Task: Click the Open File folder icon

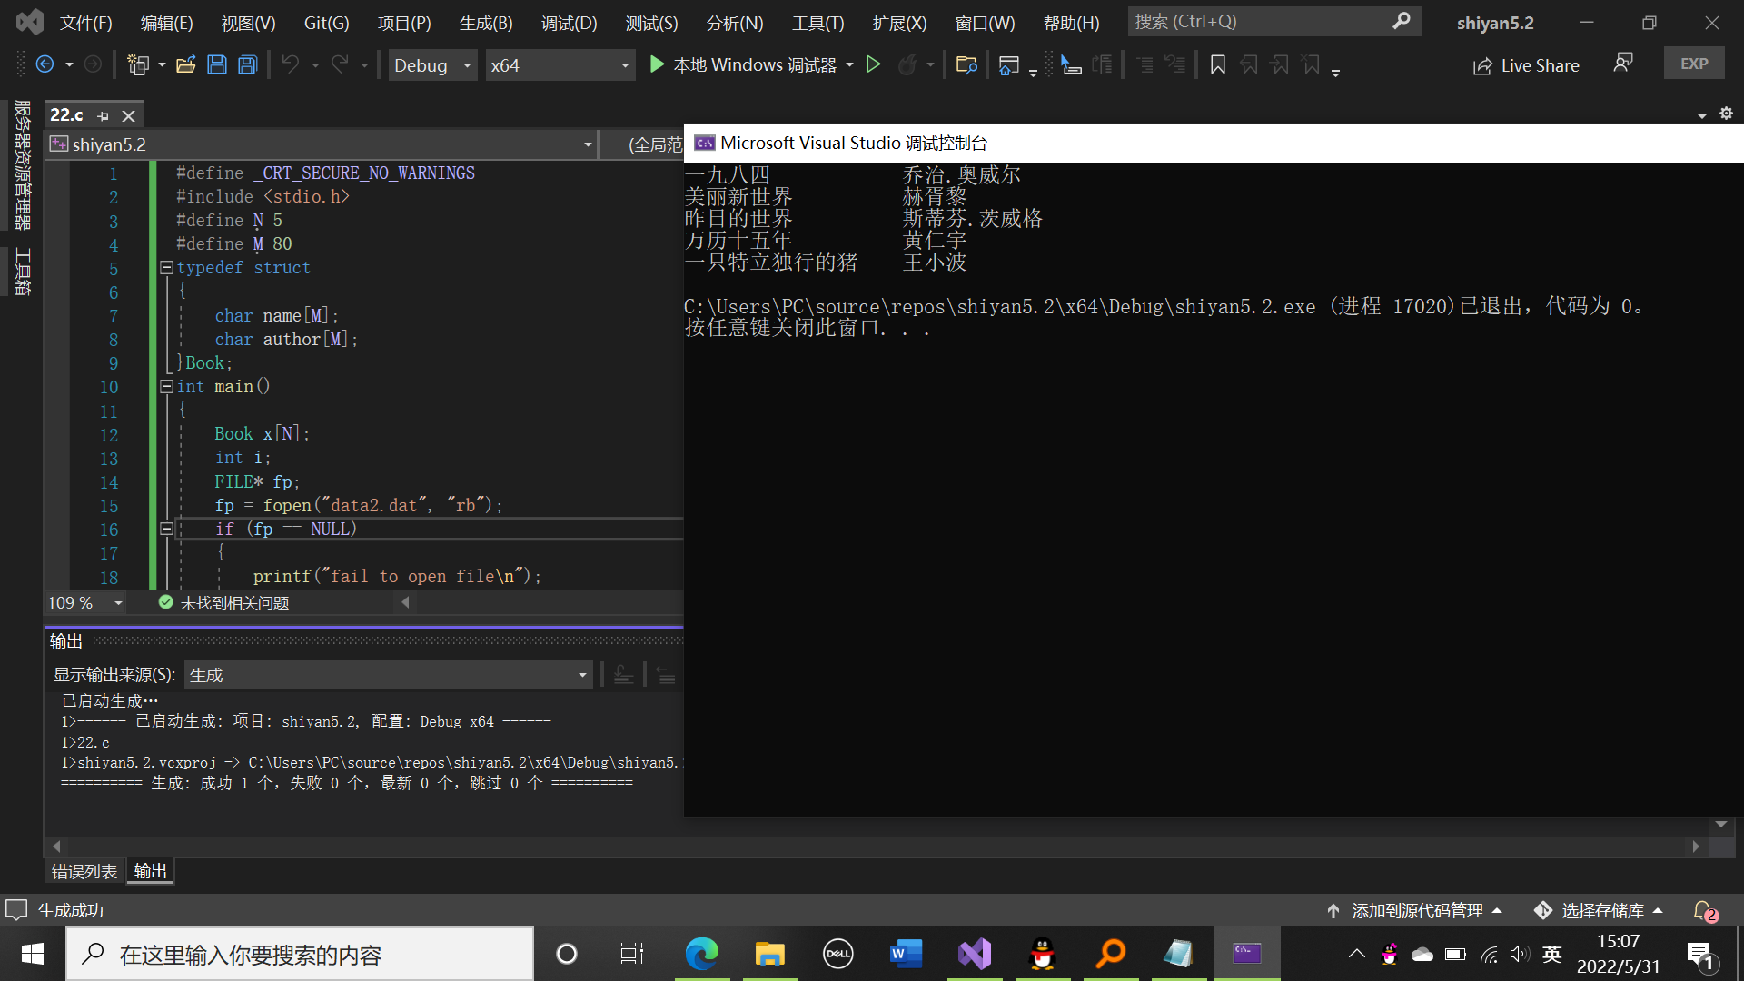Action: pos(185,64)
